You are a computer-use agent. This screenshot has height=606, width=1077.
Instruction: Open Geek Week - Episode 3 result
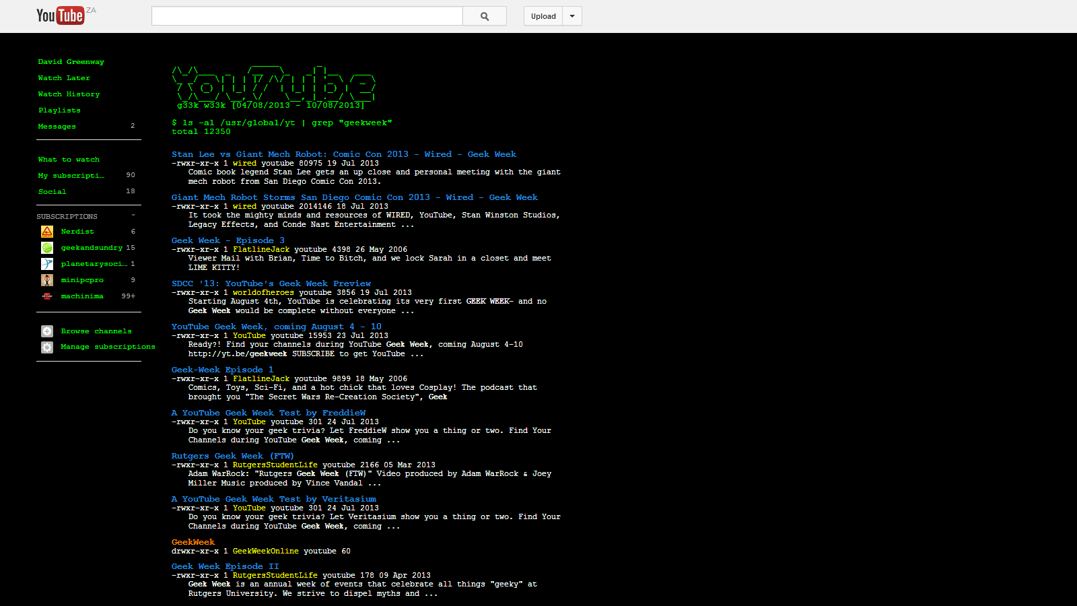(228, 240)
